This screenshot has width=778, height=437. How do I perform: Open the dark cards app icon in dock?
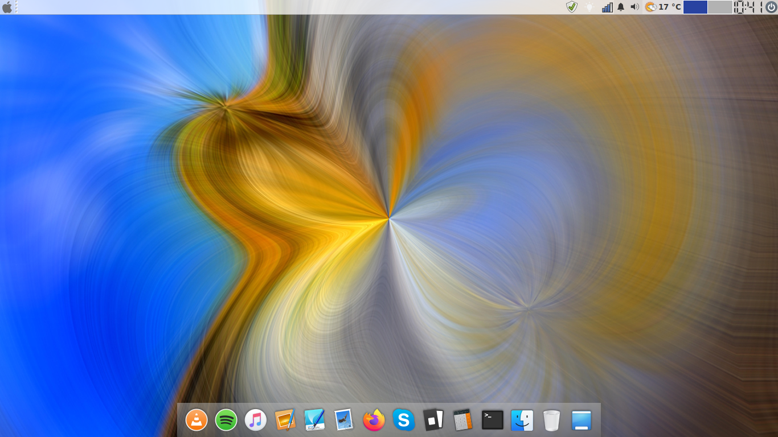[433, 420]
